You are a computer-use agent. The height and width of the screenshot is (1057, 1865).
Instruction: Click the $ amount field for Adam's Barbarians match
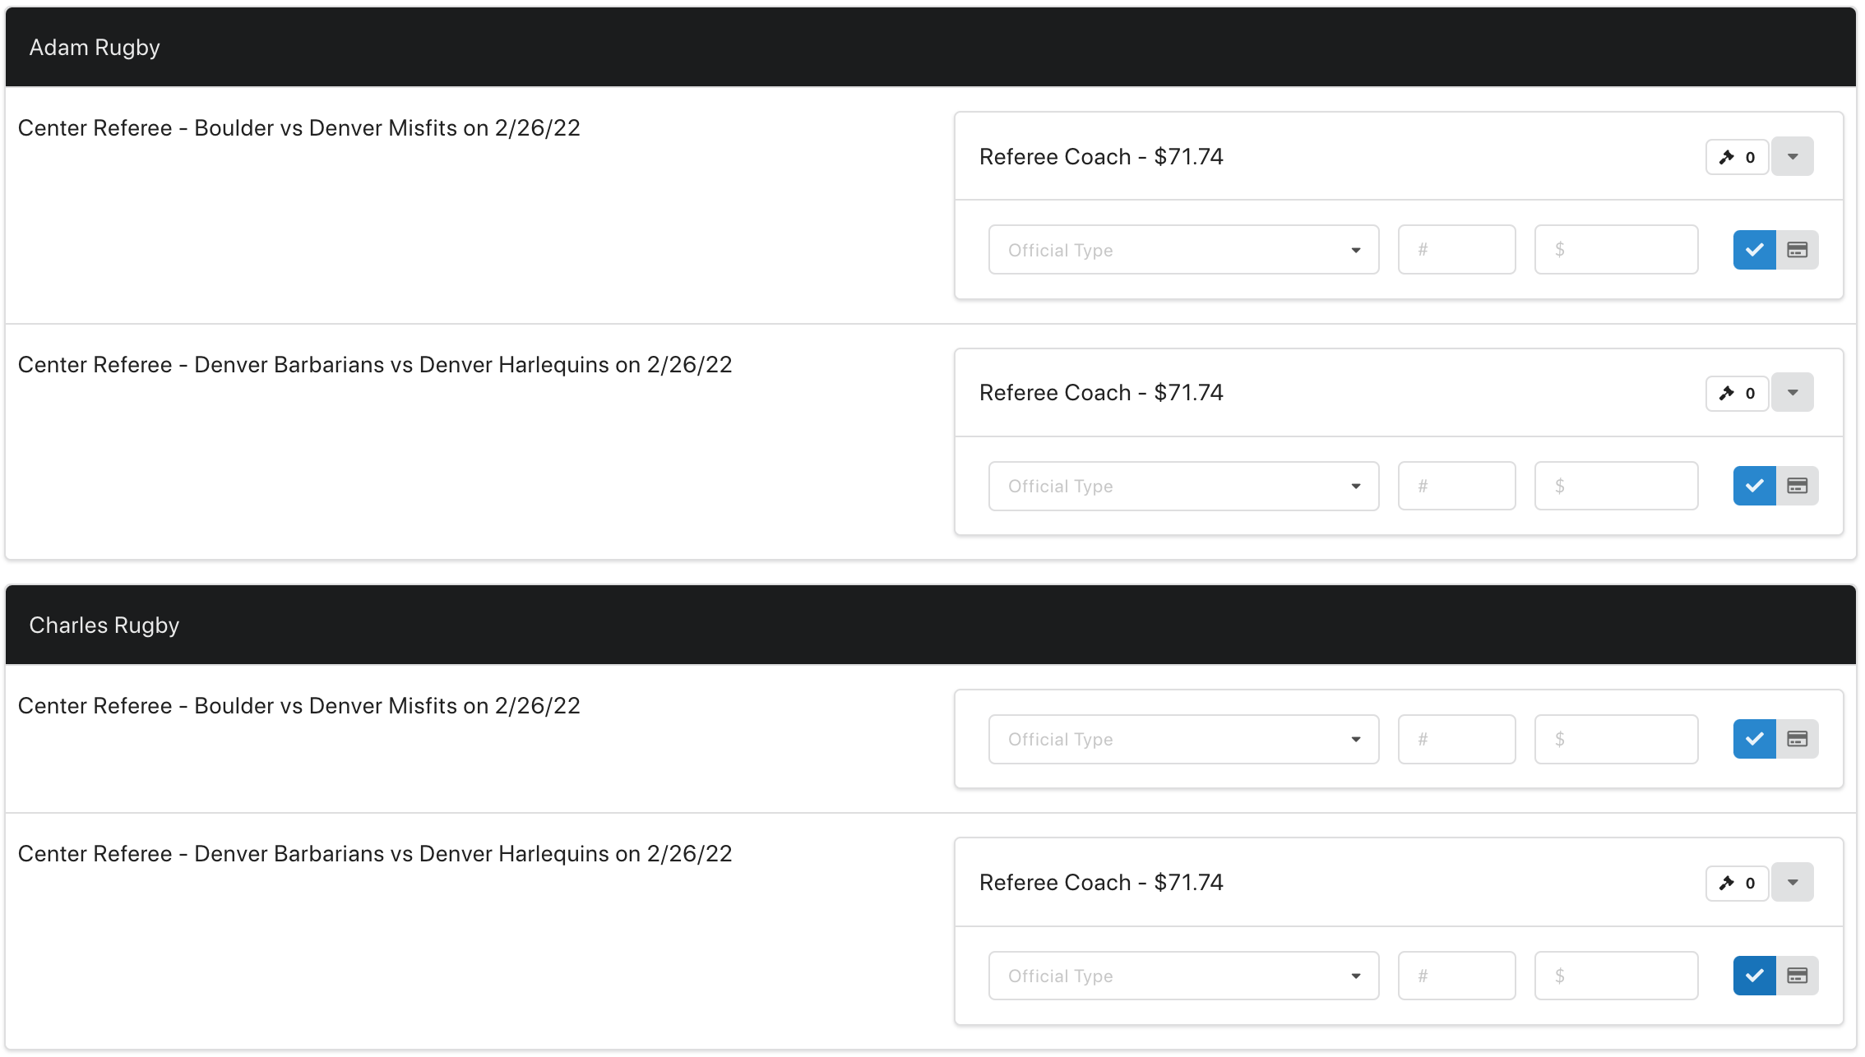pyautogui.click(x=1616, y=486)
